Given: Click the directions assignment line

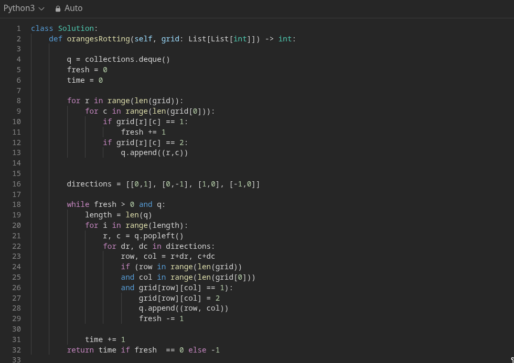Looking at the screenshot, I should pyautogui.click(x=163, y=184).
